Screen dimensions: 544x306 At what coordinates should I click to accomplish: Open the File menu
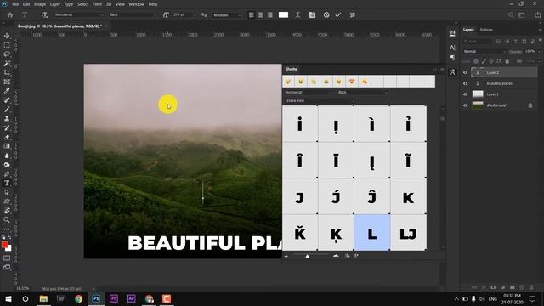pyautogui.click(x=15, y=4)
